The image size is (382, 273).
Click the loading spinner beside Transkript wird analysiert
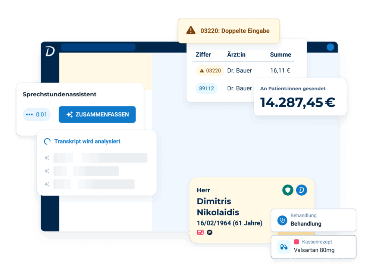pyautogui.click(x=47, y=142)
